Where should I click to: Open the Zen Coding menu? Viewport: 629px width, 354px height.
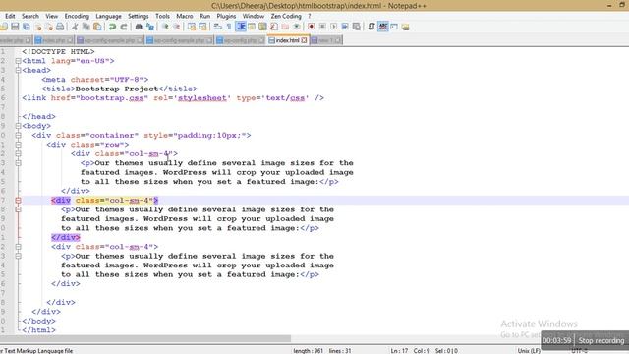[x=286, y=16]
